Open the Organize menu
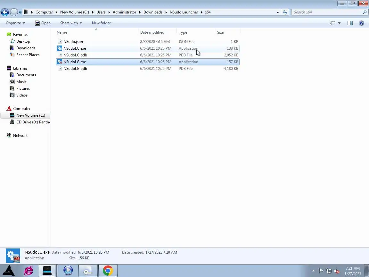Viewport: 369px width, 277px height. 15,23
